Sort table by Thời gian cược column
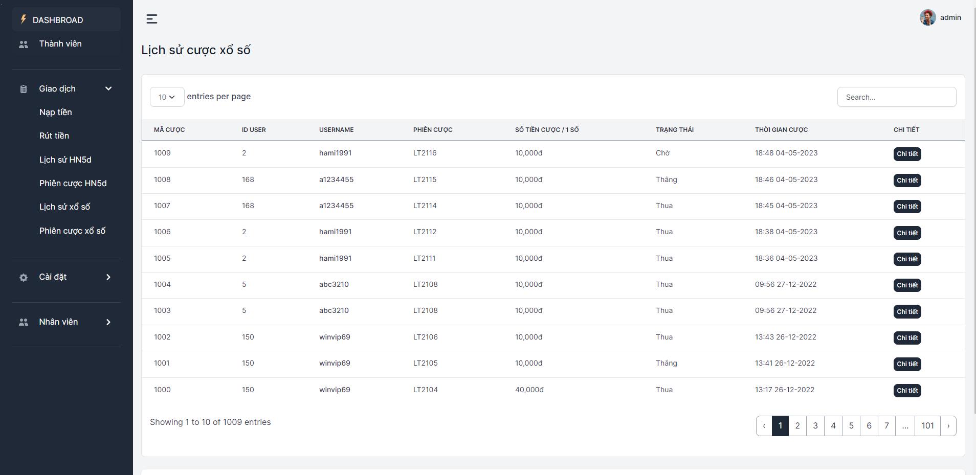976x475 pixels. pyautogui.click(x=781, y=130)
